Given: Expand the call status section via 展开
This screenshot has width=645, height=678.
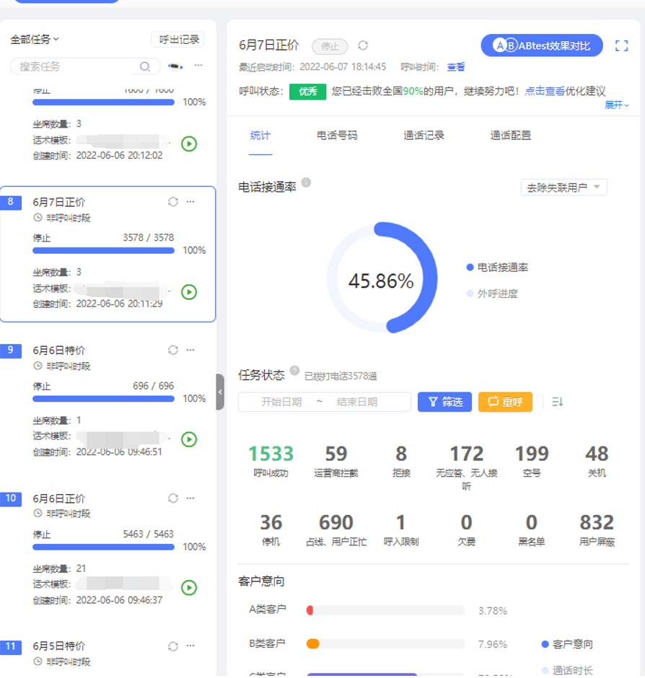Looking at the screenshot, I should click(616, 105).
